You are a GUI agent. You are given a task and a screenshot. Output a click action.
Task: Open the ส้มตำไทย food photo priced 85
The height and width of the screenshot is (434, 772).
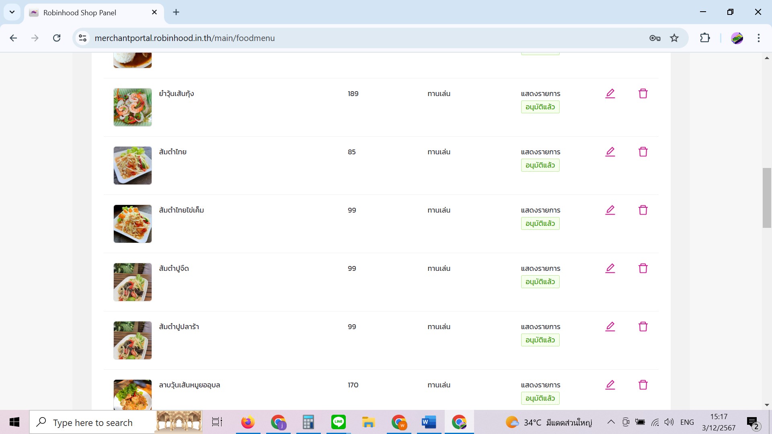tap(133, 166)
